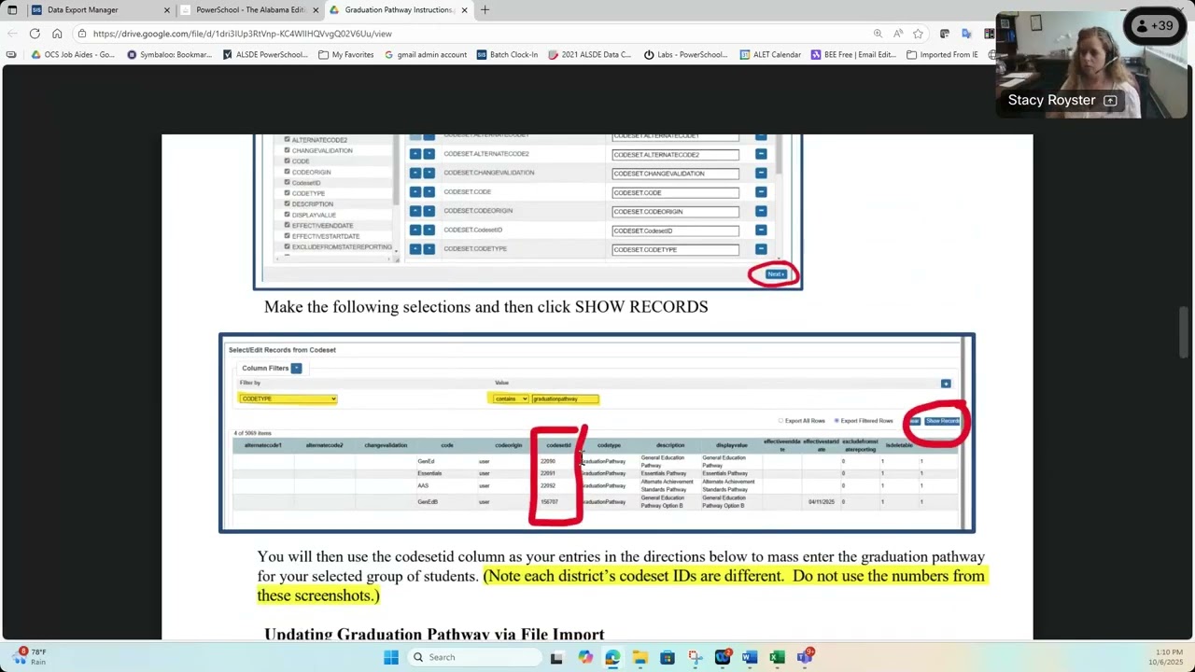Turn on Read Aloud in address bar
This screenshot has height=672, width=1195.
pos(898,34)
